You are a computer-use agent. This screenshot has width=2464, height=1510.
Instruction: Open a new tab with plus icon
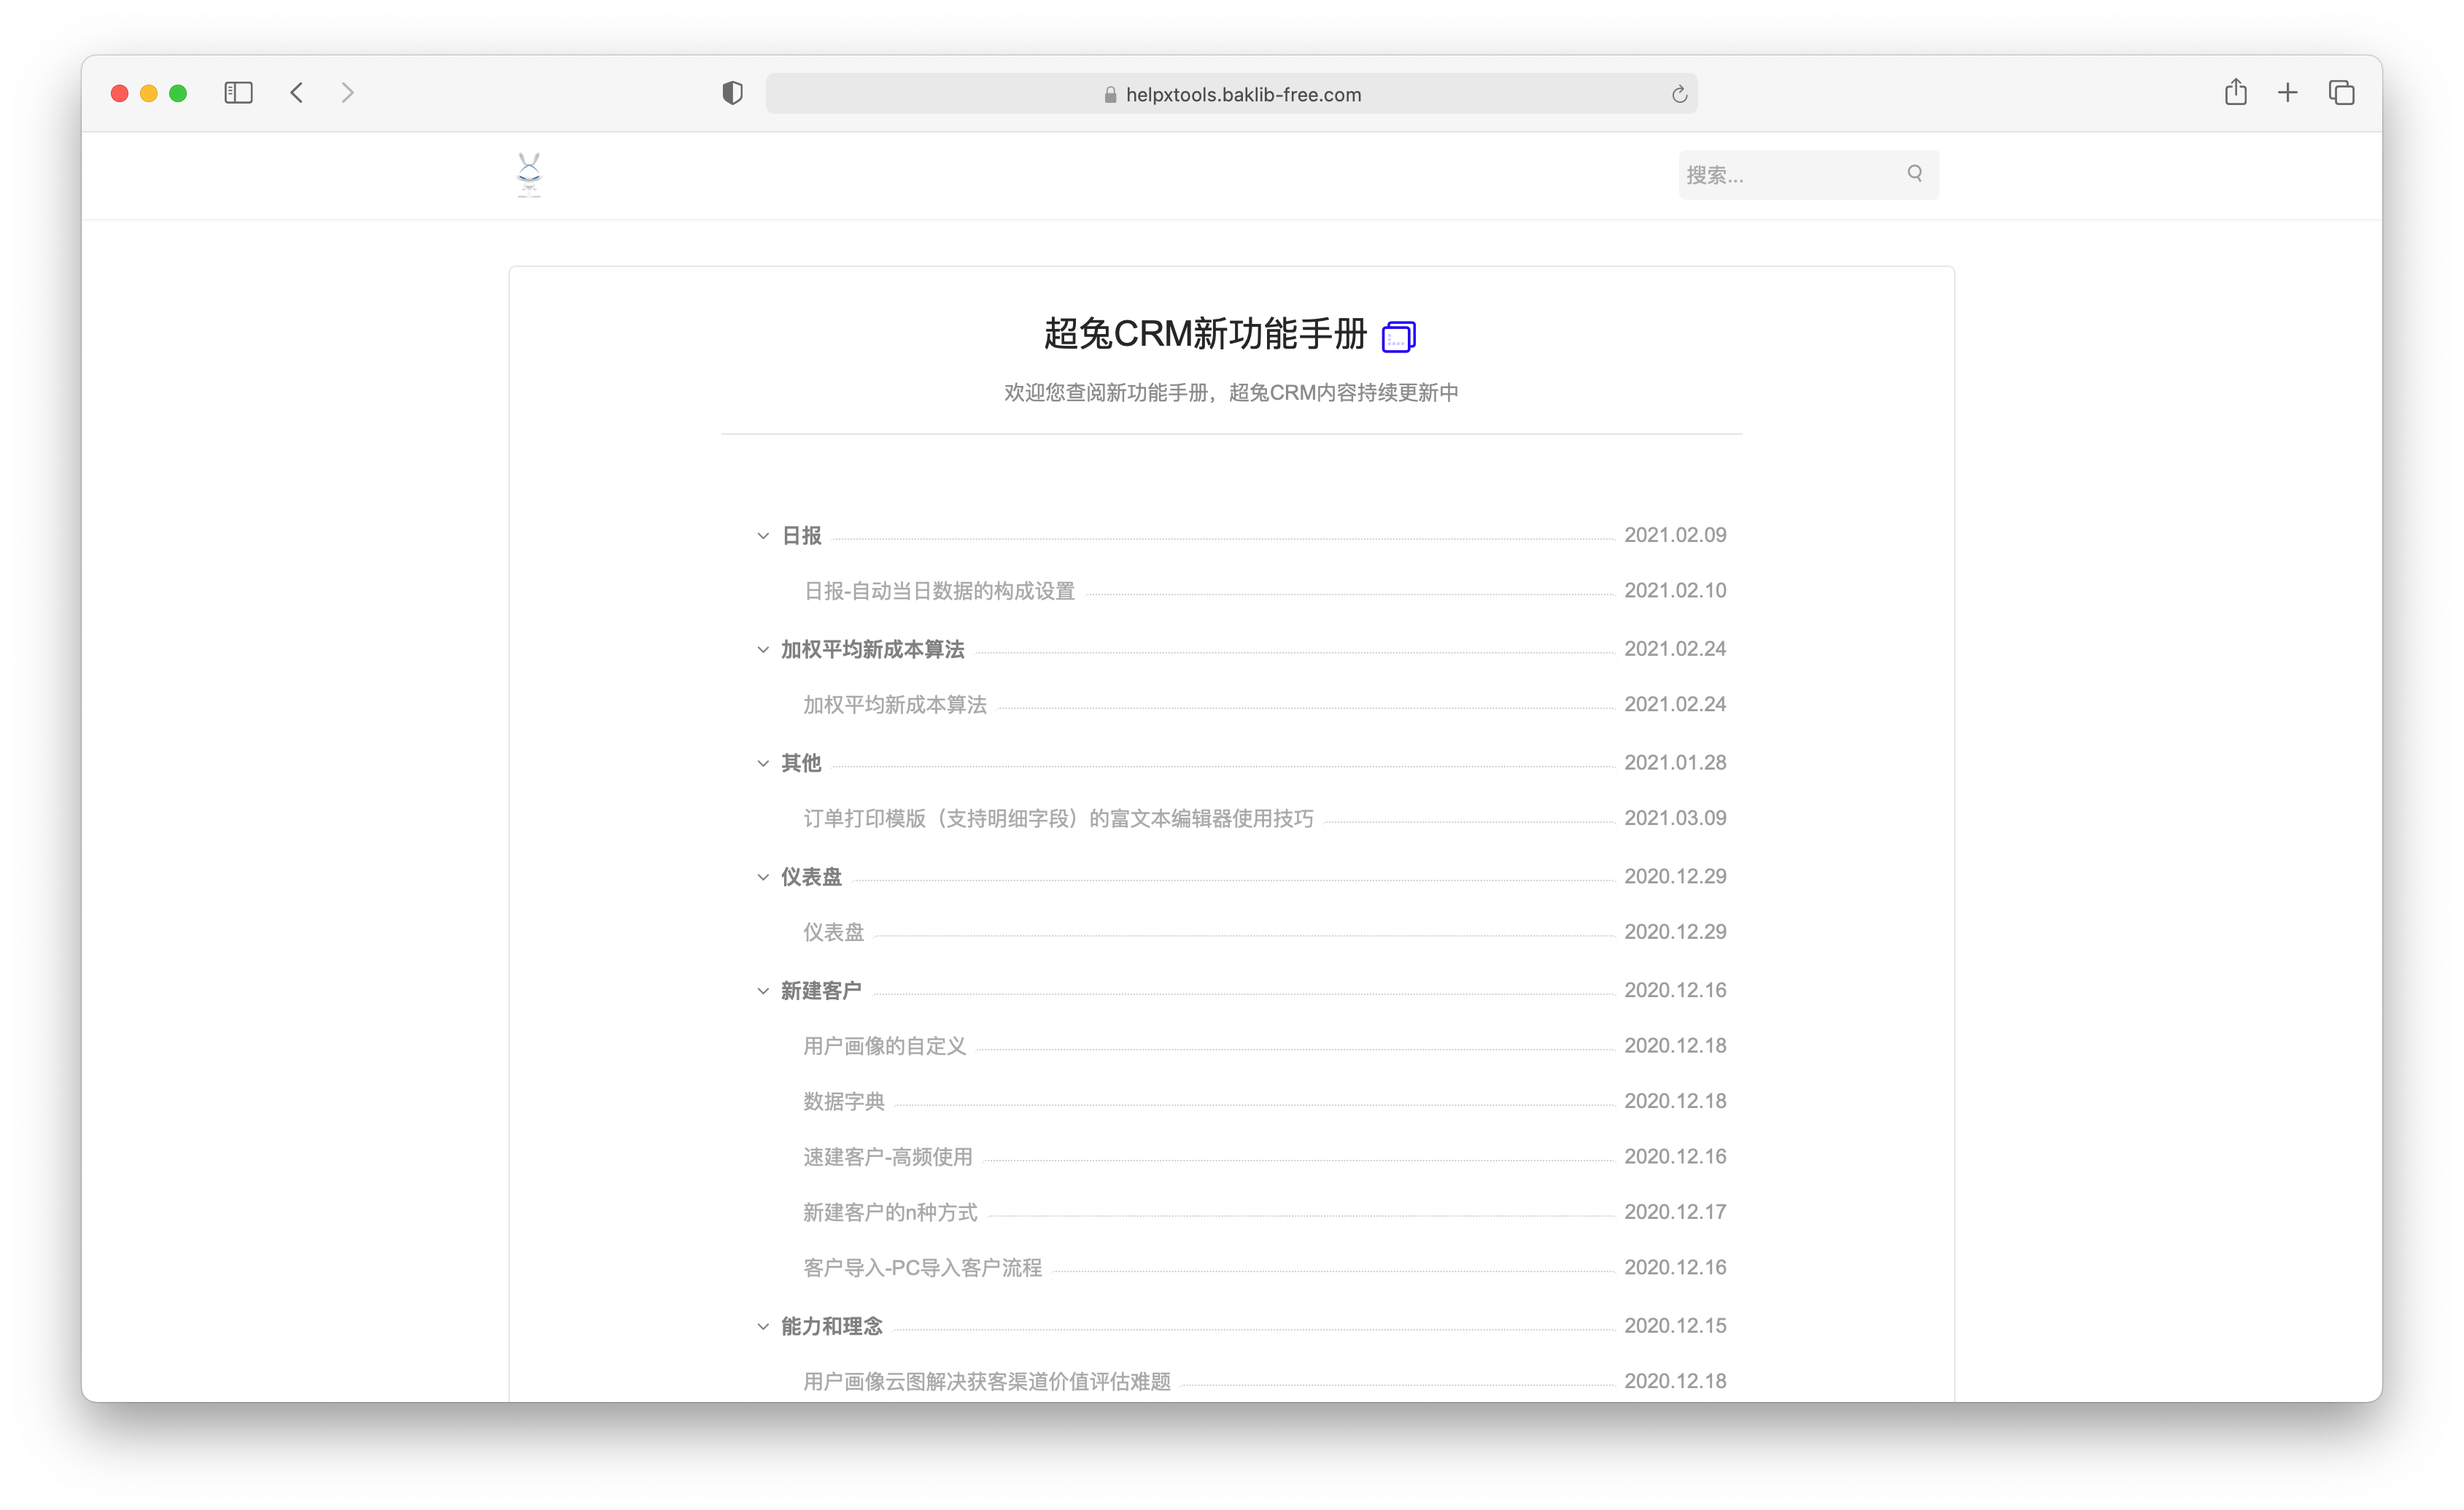[2288, 93]
